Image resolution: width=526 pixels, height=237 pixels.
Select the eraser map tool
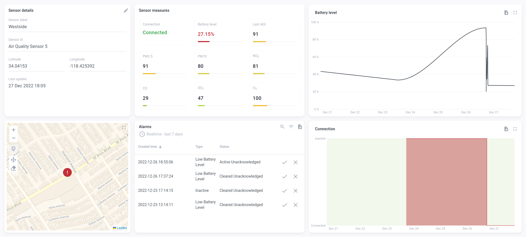(x=13, y=168)
